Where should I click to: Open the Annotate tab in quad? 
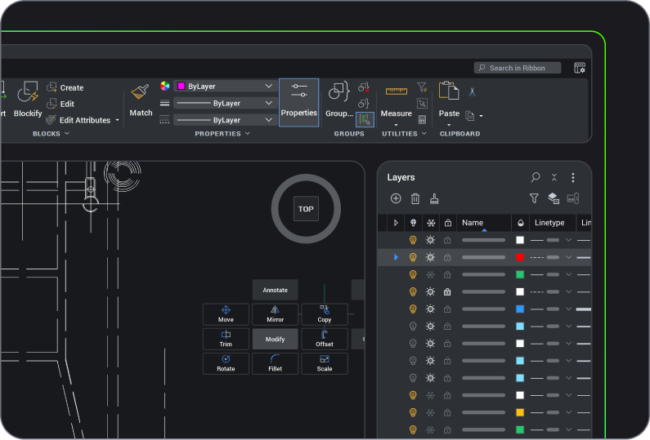point(276,290)
